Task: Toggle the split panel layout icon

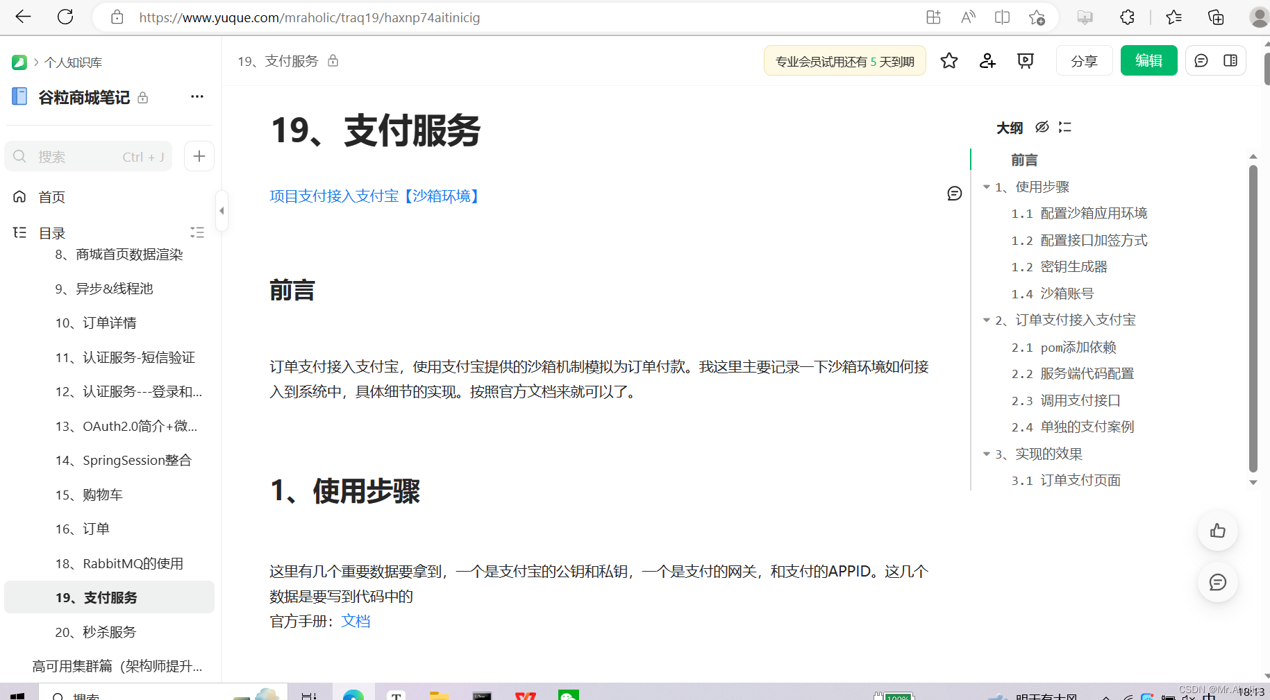Action: point(1230,60)
